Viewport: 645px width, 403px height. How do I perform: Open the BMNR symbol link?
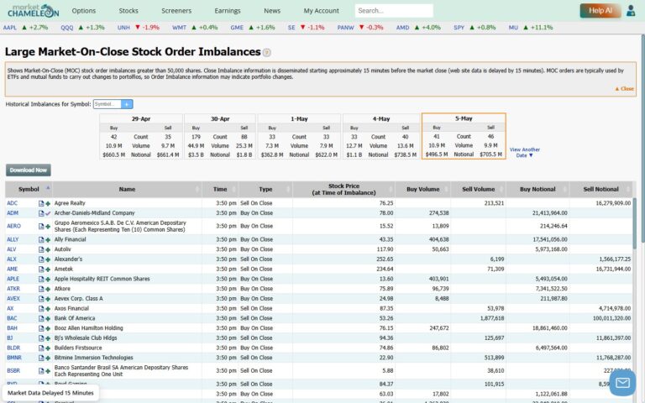14,358
